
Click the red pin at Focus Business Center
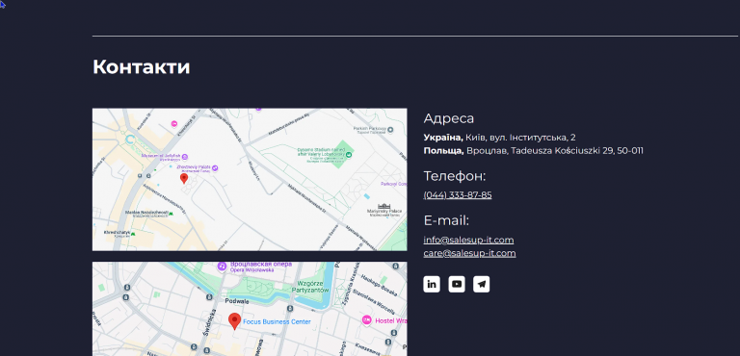pyautogui.click(x=234, y=321)
